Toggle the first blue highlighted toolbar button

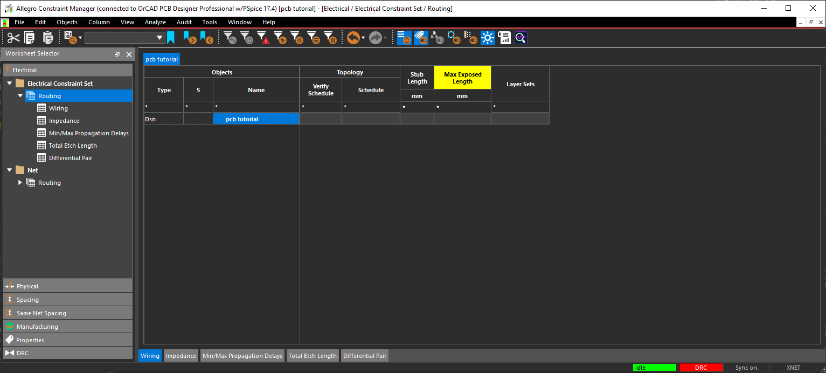404,38
